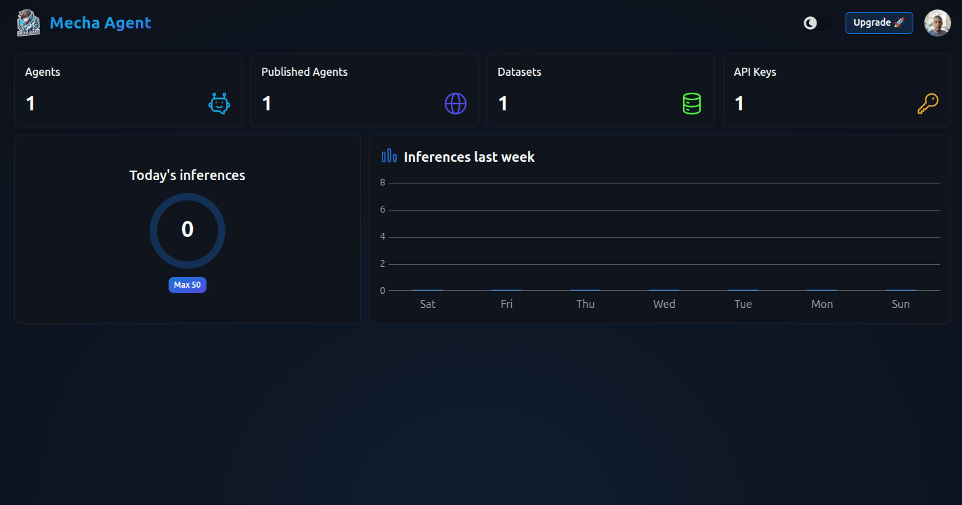962x505 pixels.
Task: Click the moon icon in theme switch
Action: [x=810, y=23]
